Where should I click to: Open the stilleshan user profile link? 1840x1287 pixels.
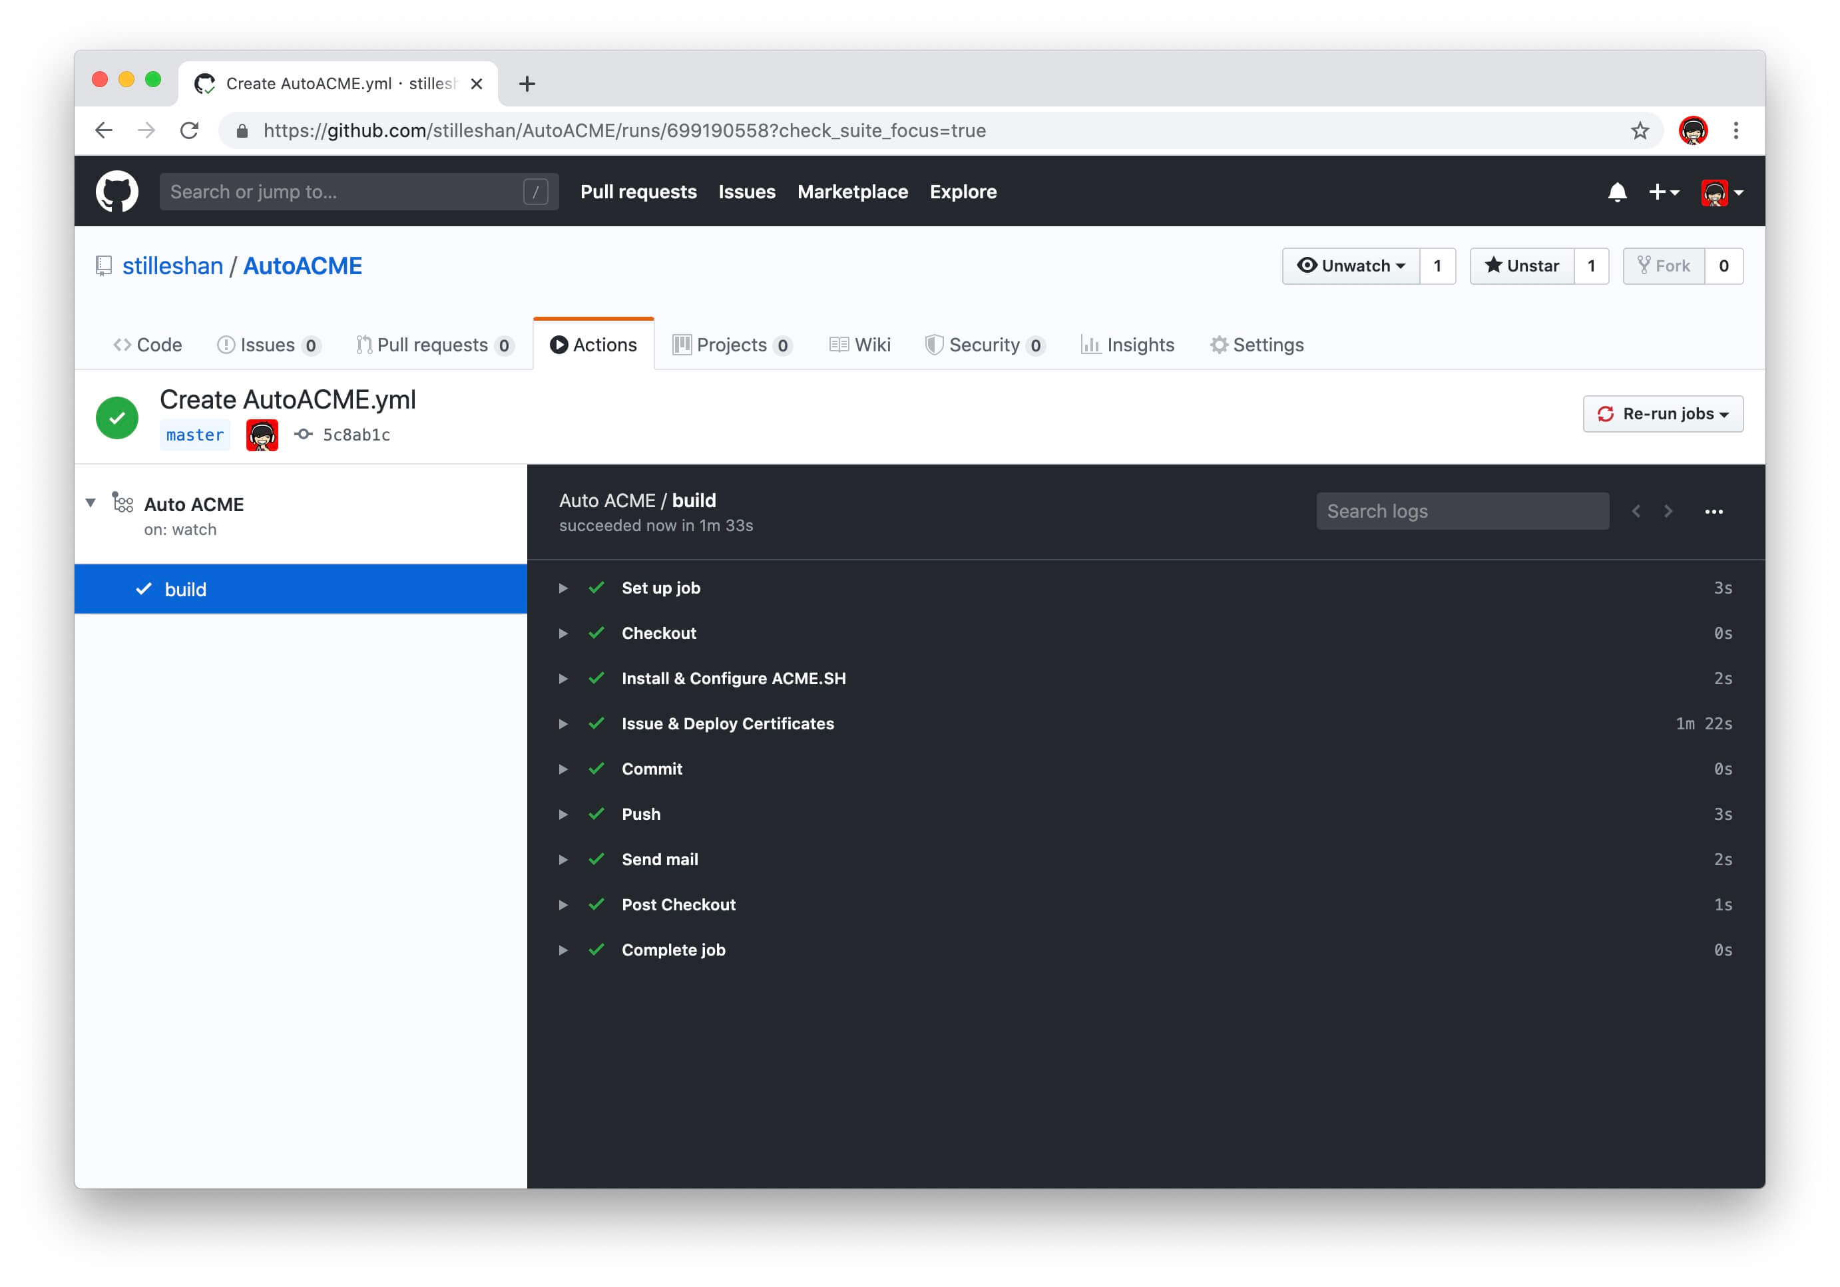(172, 266)
